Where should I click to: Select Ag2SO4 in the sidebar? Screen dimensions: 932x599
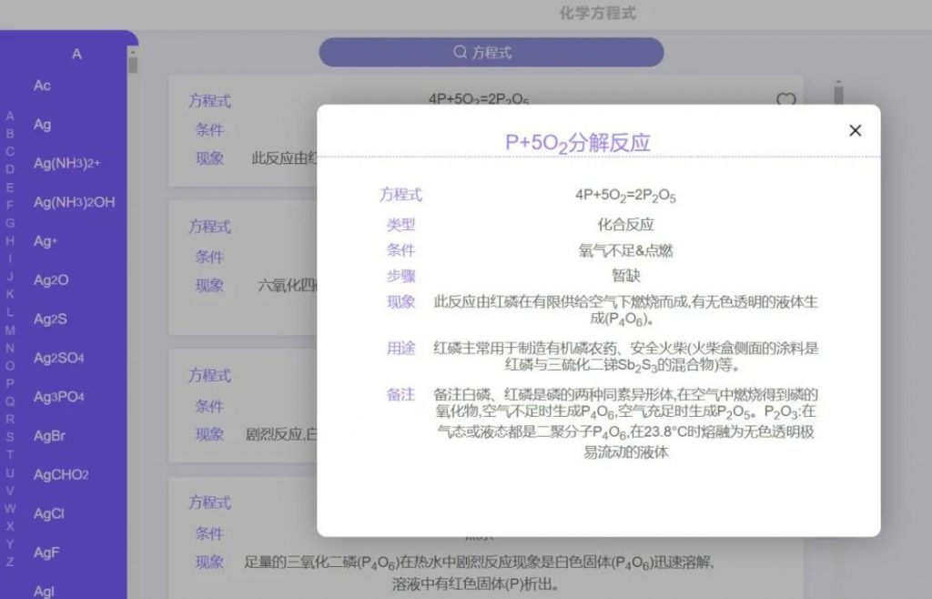(x=59, y=358)
